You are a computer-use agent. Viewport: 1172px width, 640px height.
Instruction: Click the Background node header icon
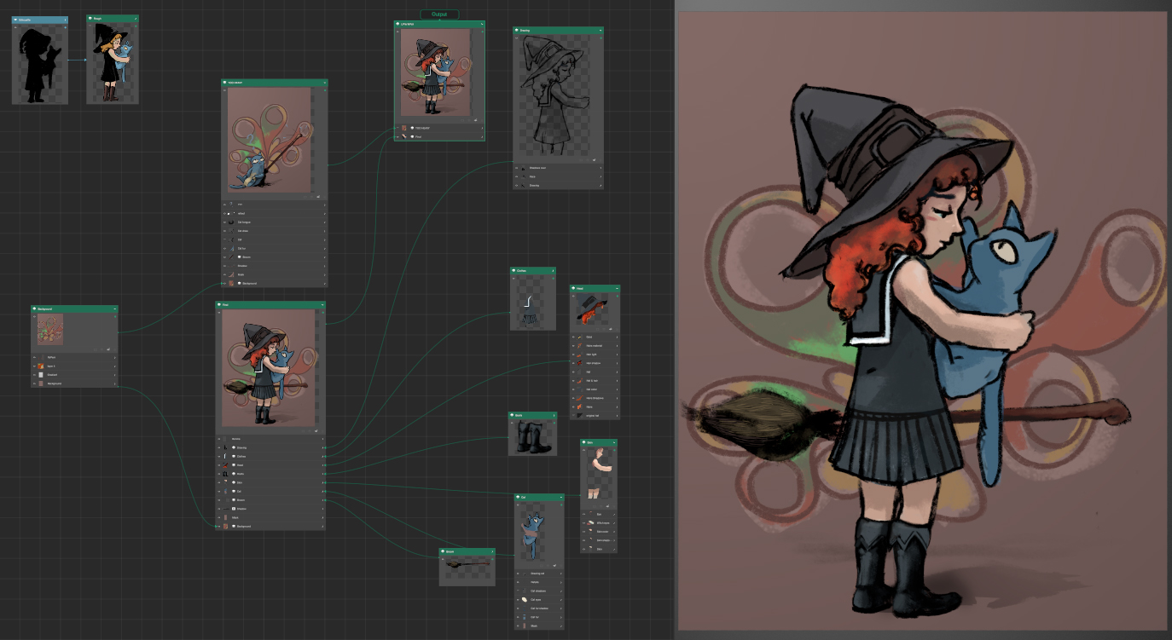click(x=34, y=308)
